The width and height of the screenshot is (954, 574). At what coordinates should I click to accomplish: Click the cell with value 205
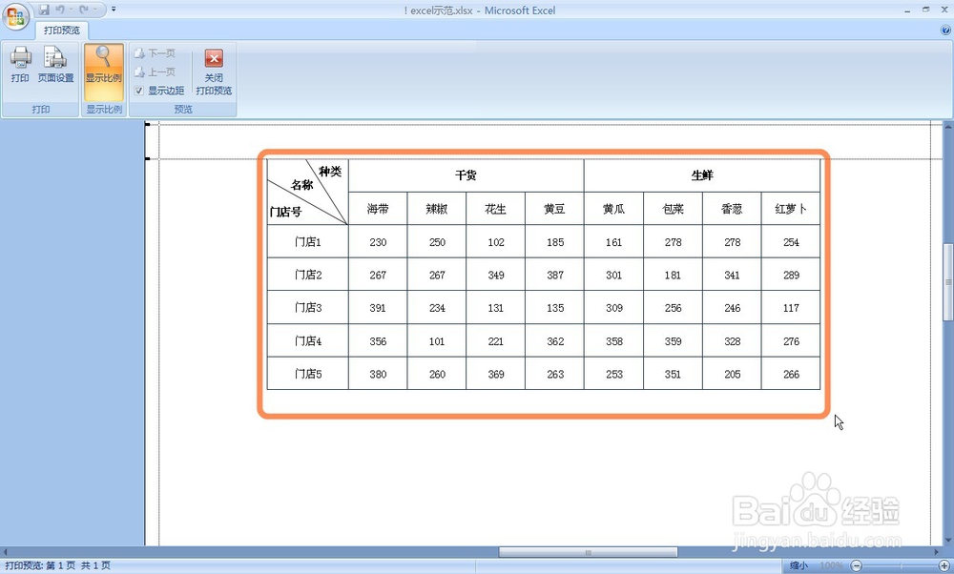[732, 374]
